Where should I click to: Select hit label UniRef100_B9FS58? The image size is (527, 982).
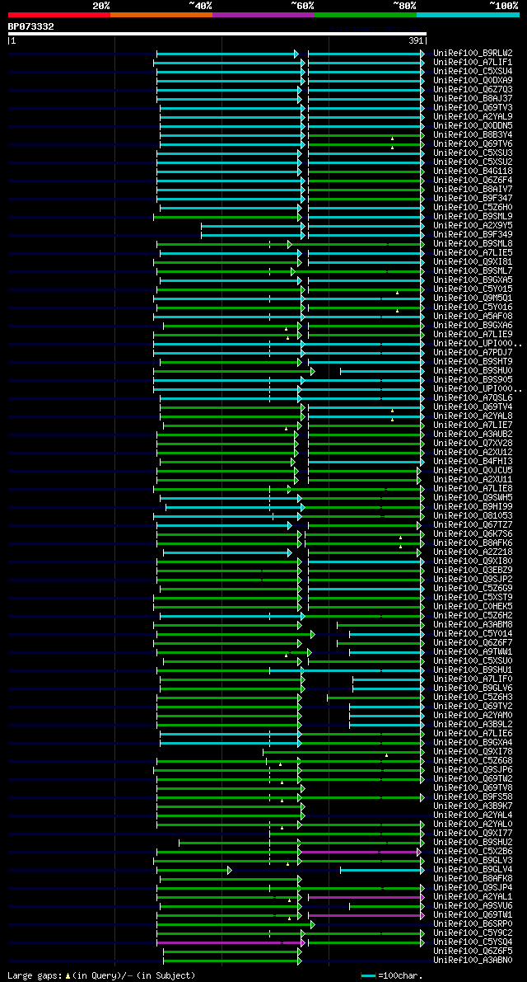pos(473,798)
